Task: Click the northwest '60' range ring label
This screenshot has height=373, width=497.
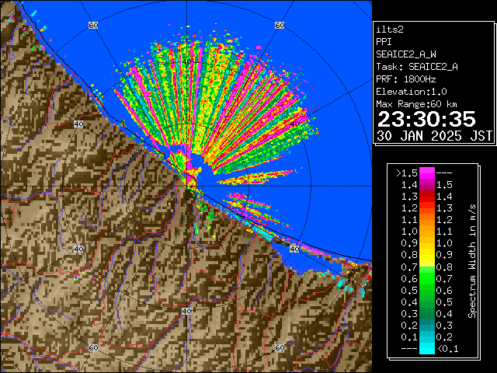Action: click(x=93, y=25)
